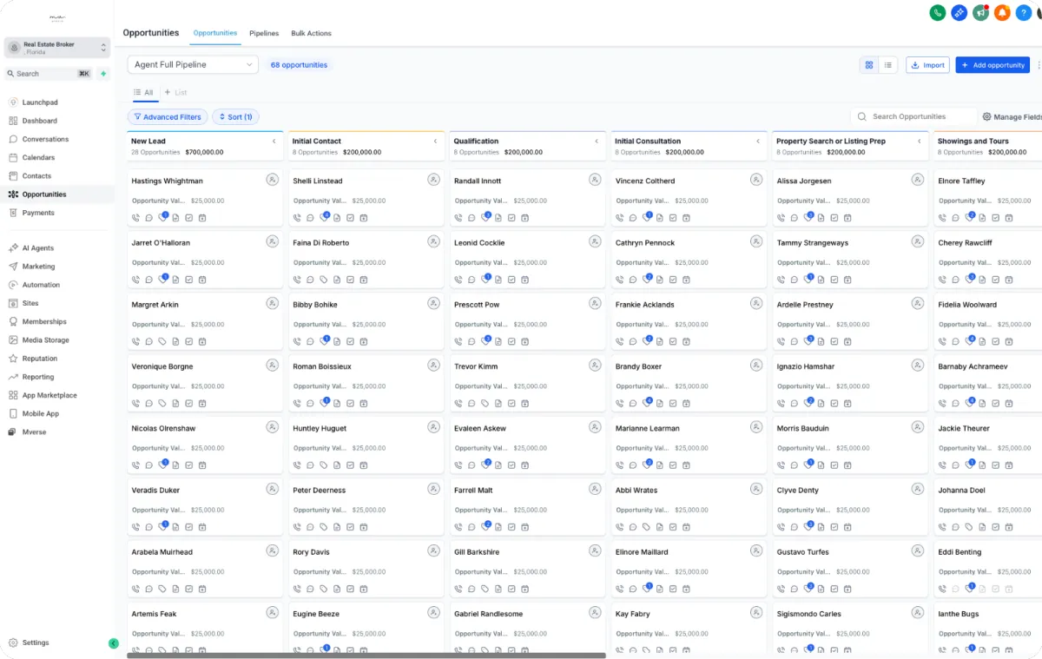
Task: Click the assign-user icon on Vincenz Coltherd's card
Action: coord(756,180)
